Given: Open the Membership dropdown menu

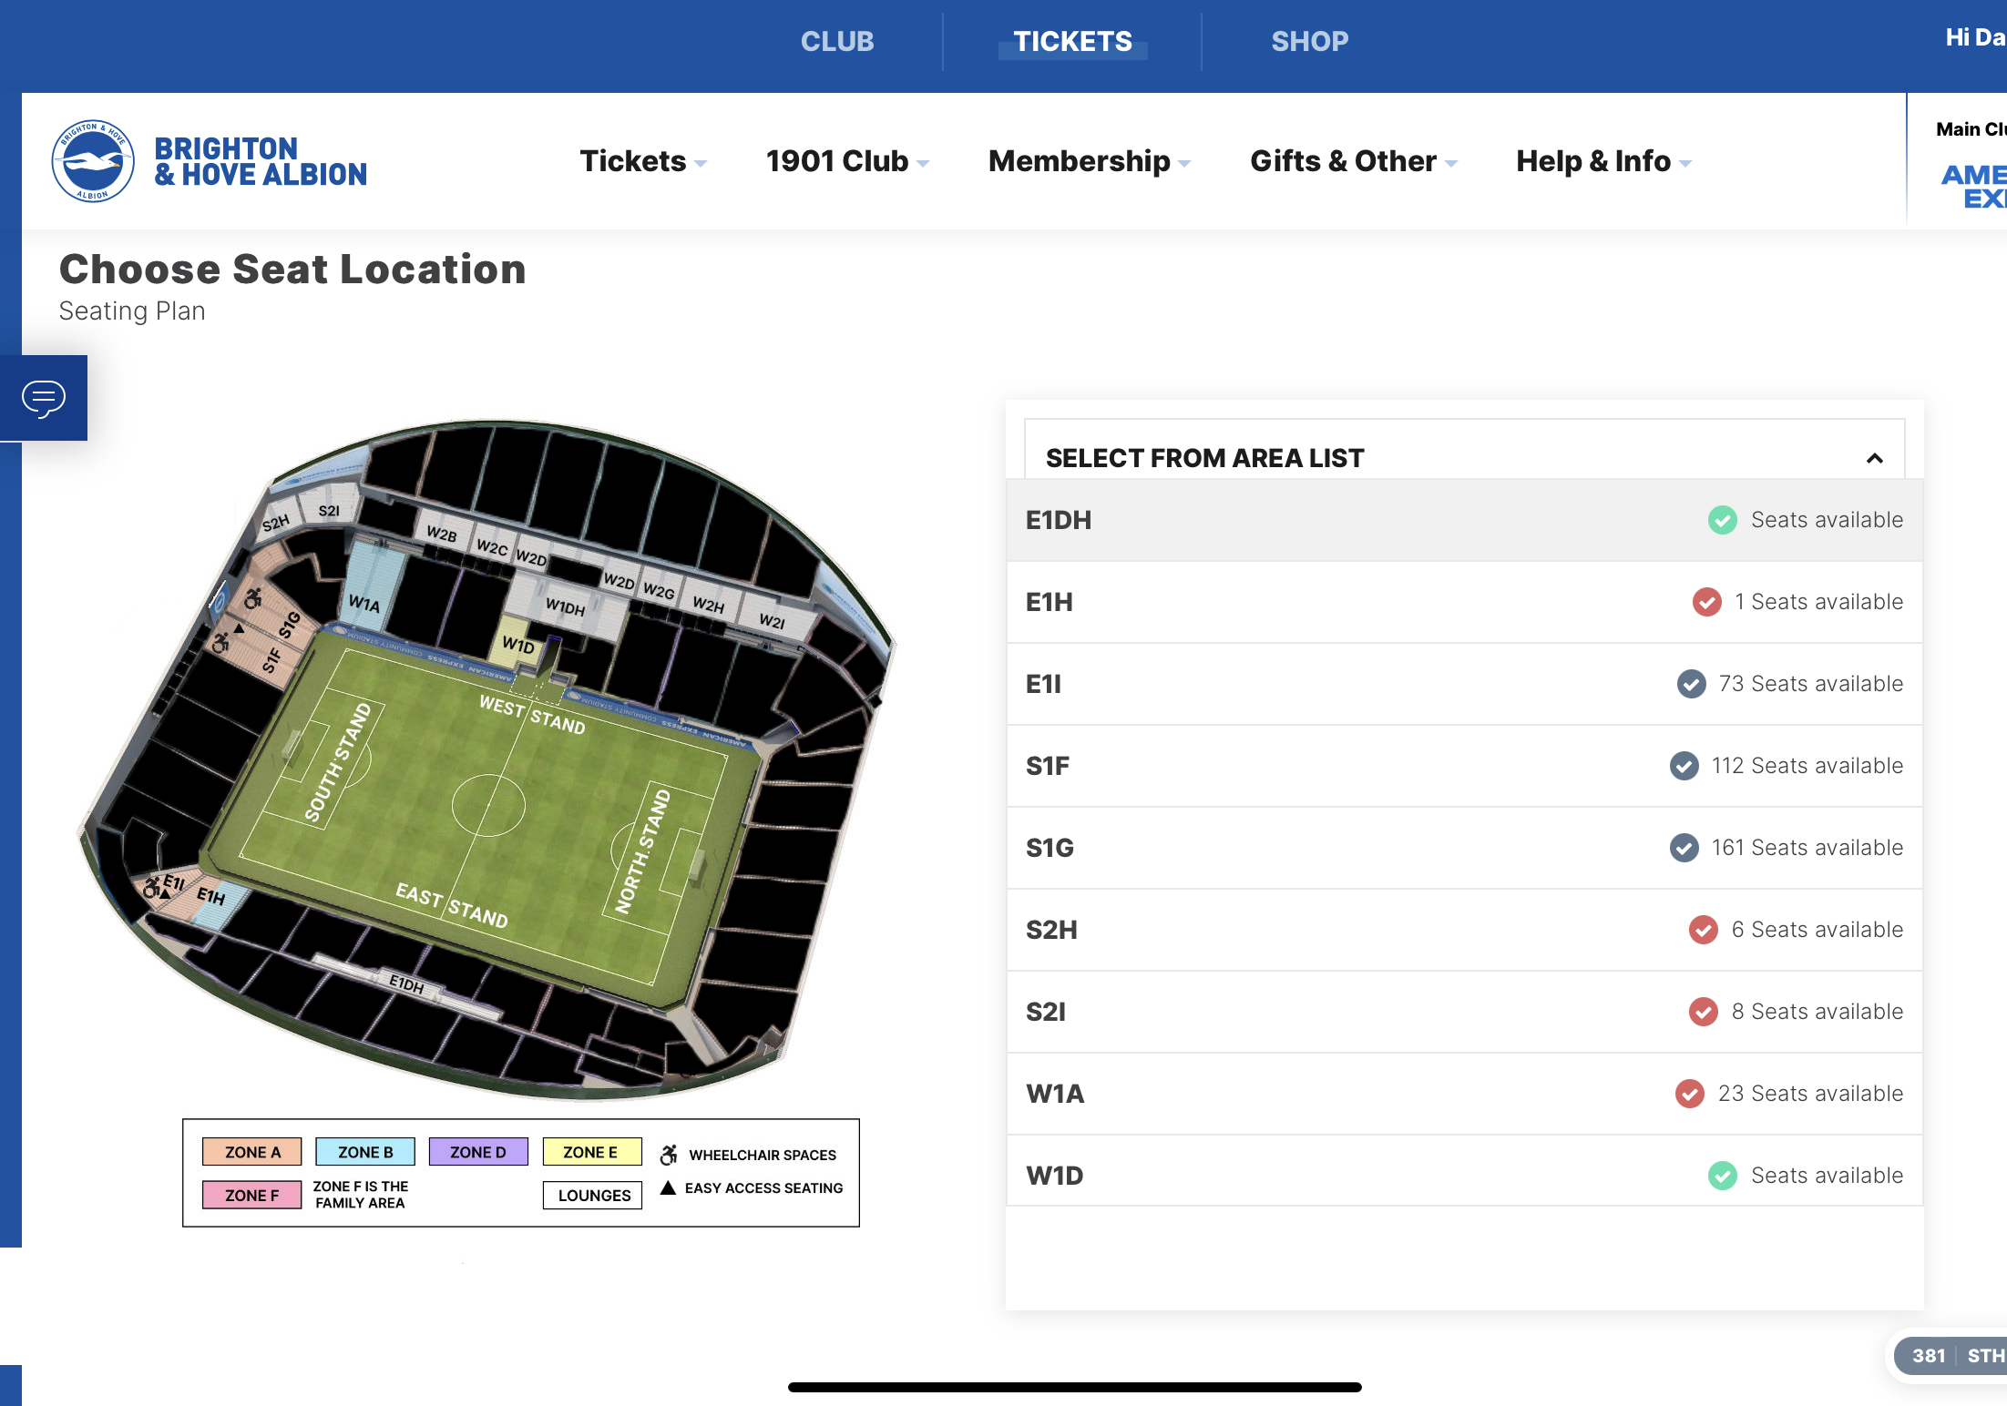Looking at the screenshot, I should point(1090,161).
